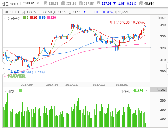The width and height of the screenshot is (168, 128).
Task: Click the 200 volume axis label
Action: coord(163,109)
